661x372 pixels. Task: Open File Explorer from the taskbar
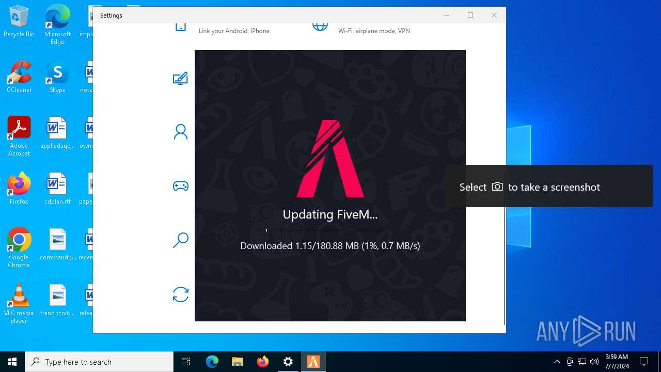coord(238,362)
